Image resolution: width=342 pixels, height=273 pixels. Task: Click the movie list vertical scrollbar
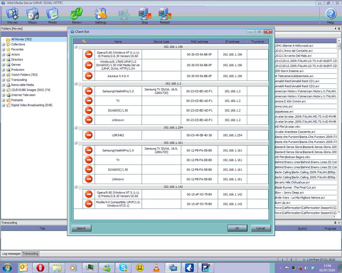(x=339, y=127)
